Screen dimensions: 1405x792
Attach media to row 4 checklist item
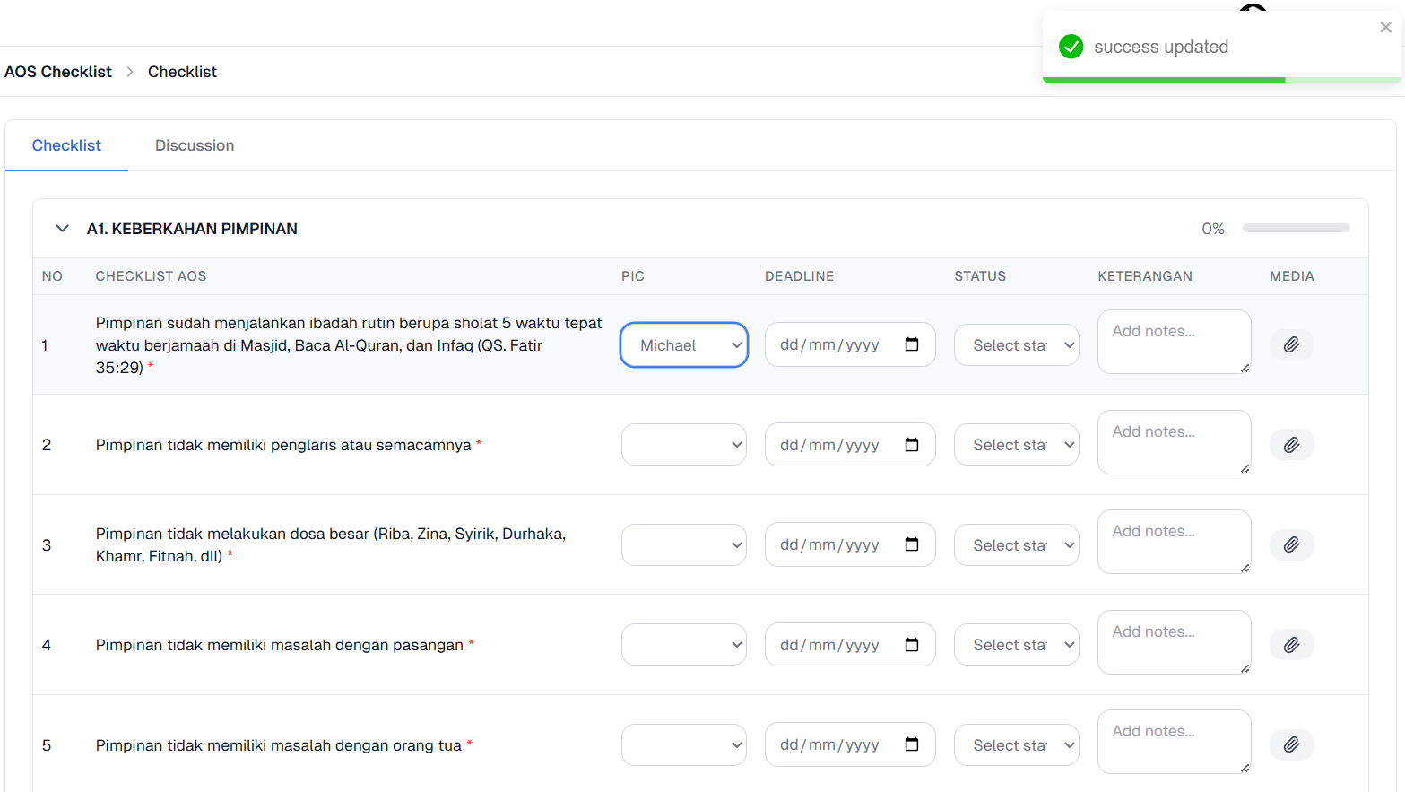[1291, 645]
